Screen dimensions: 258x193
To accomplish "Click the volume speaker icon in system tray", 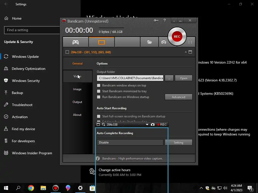I will pyautogui.click(x=225, y=188).
